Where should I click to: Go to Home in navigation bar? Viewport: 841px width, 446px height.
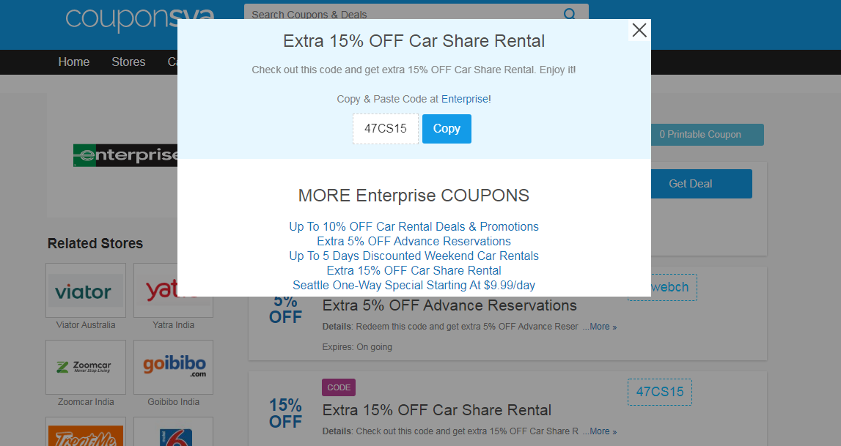click(x=74, y=62)
